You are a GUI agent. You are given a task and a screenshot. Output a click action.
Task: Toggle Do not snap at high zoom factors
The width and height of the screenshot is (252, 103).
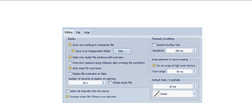154,66
